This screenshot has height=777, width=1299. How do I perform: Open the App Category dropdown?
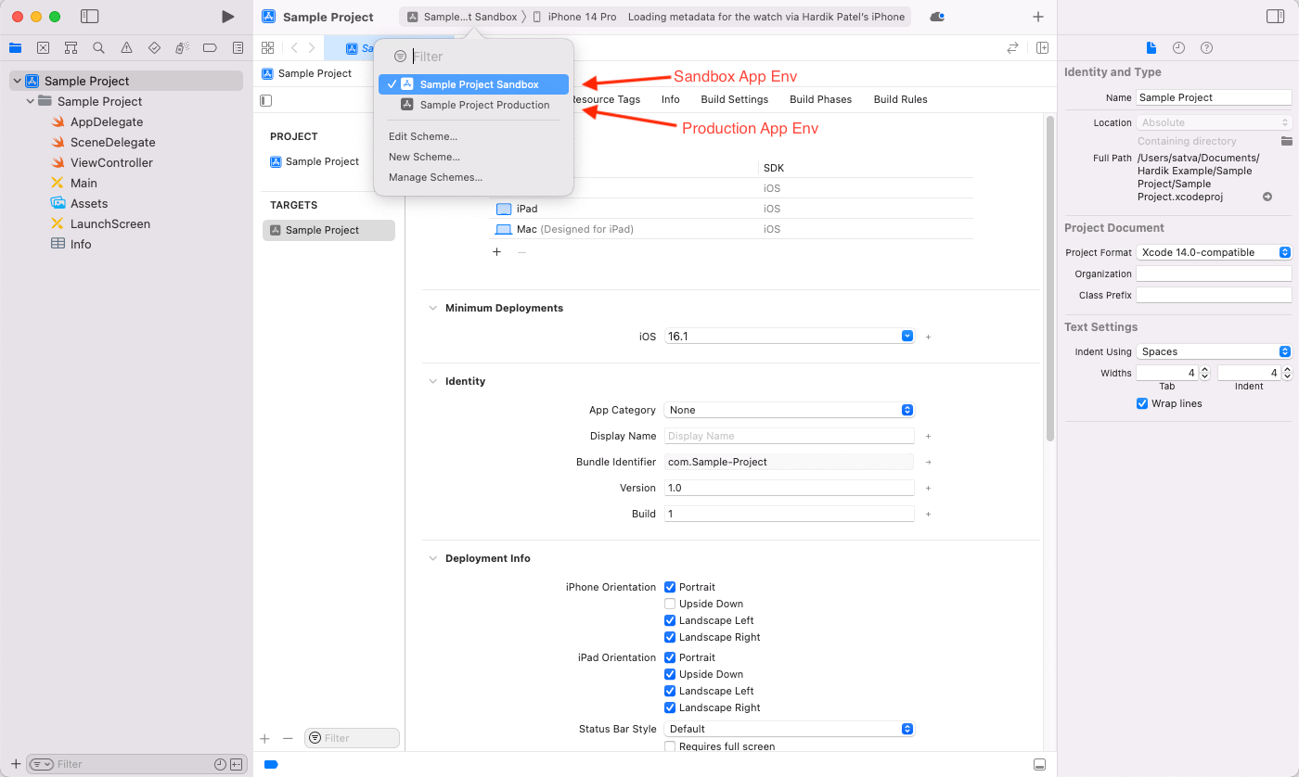click(790, 410)
